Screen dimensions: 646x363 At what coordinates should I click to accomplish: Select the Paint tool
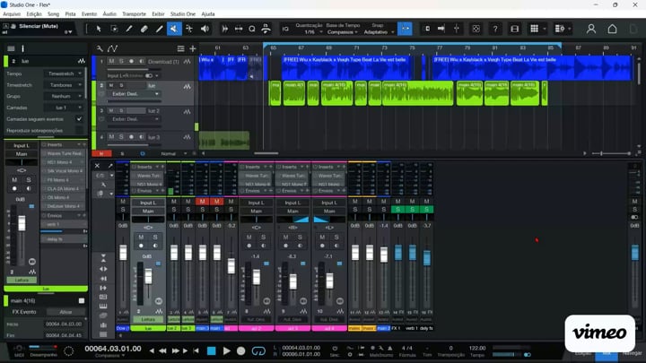pyautogui.click(x=159, y=29)
